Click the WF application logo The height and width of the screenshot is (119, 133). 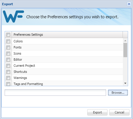pyautogui.click(x=13, y=17)
